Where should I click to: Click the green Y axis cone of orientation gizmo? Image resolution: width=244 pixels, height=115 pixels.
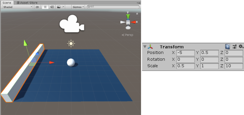pos(128,16)
